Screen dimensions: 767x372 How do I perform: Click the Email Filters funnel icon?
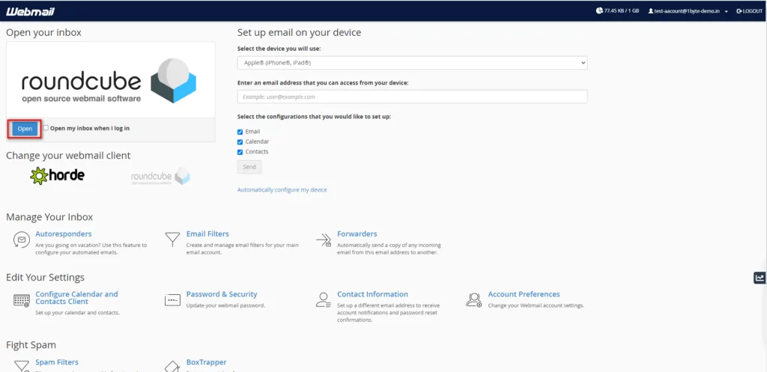coord(172,239)
